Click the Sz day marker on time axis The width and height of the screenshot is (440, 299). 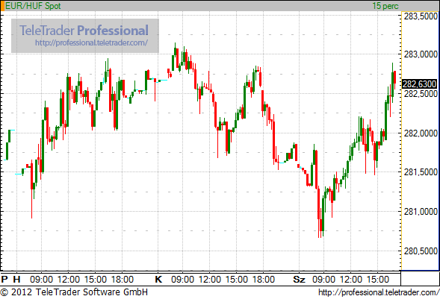[299, 279]
